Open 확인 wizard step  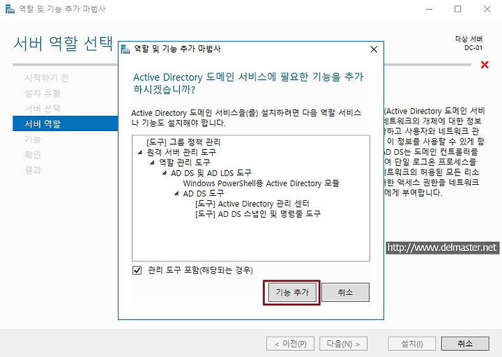click(33, 155)
